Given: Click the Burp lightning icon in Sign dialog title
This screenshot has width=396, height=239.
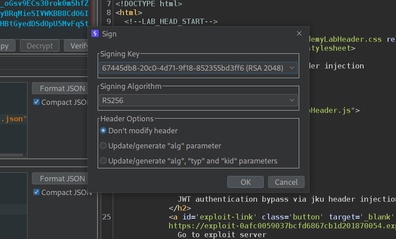Looking at the screenshot, I should (x=95, y=34).
